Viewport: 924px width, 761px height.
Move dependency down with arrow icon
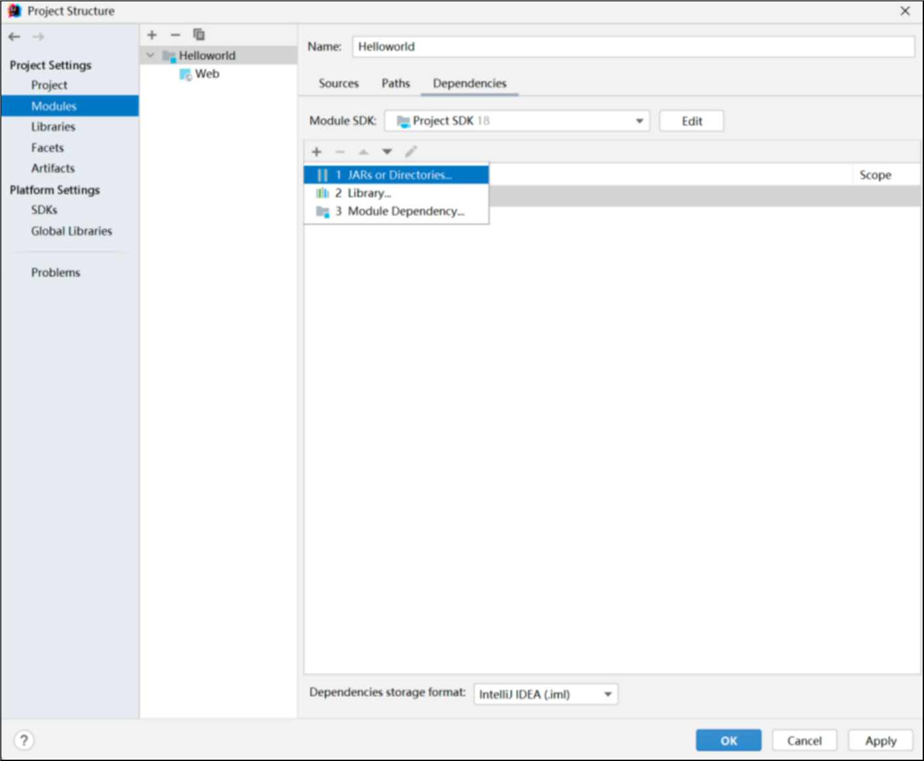click(387, 152)
